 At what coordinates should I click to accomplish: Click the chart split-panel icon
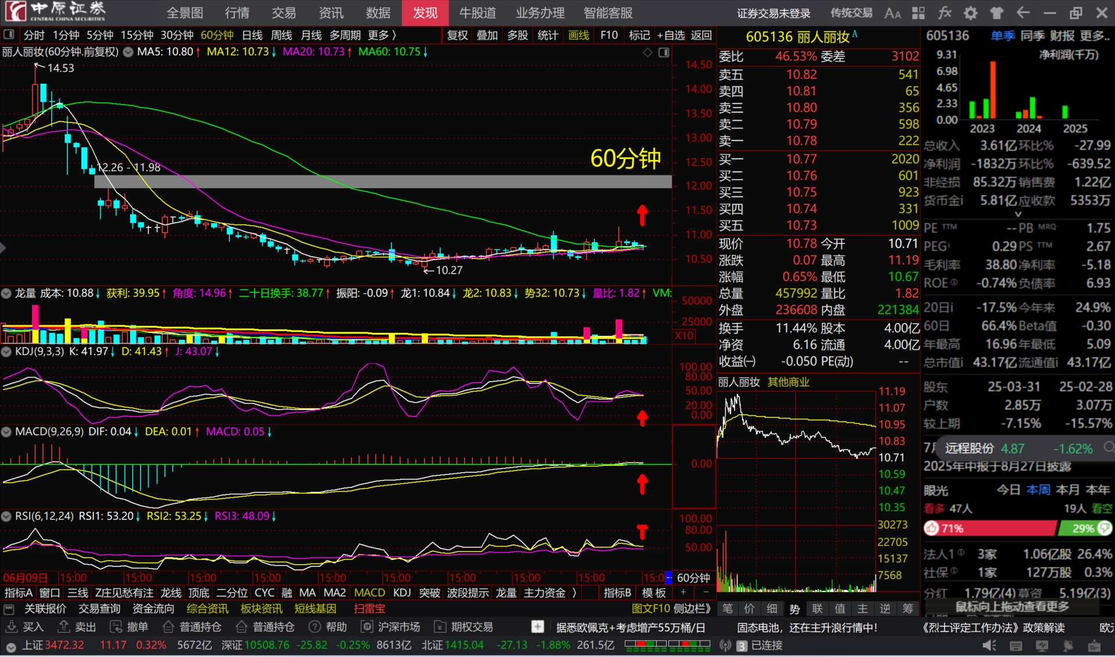point(664,52)
